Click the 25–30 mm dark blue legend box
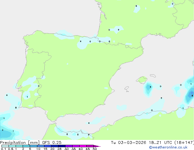194x150 pixels. [62, 146]
